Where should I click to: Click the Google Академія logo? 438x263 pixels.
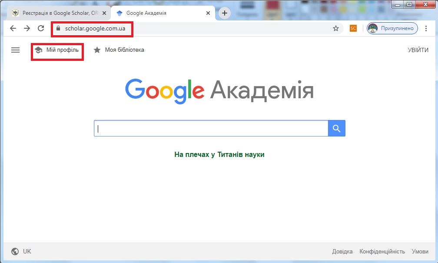[219, 91]
